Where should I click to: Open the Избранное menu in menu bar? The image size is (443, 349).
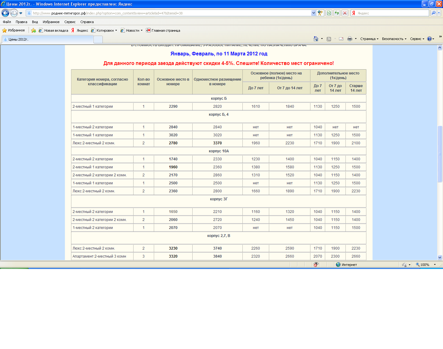[51, 22]
